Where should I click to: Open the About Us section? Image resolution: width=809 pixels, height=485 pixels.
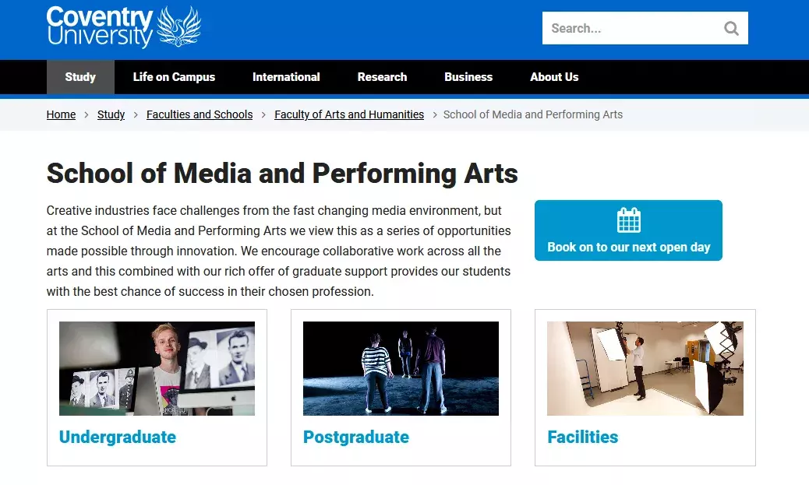(554, 76)
